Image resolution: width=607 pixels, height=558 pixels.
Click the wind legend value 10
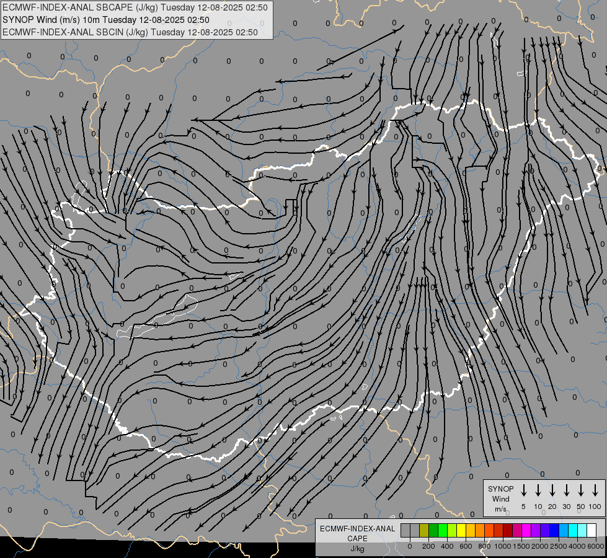click(x=538, y=507)
